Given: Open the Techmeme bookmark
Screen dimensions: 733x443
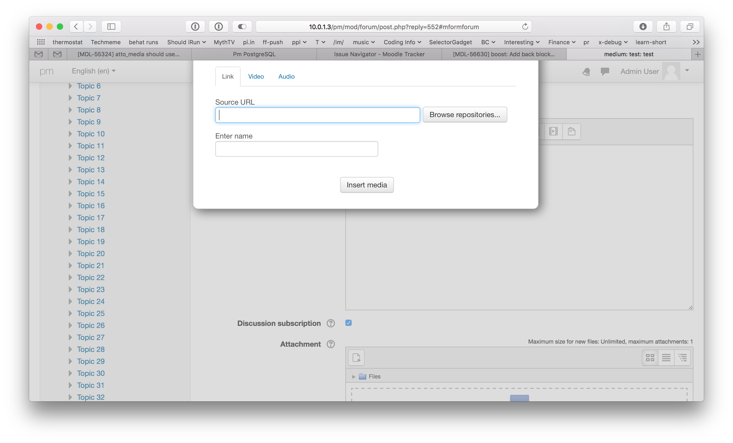Looking at the screenshot, I should [x=106, y=42].
